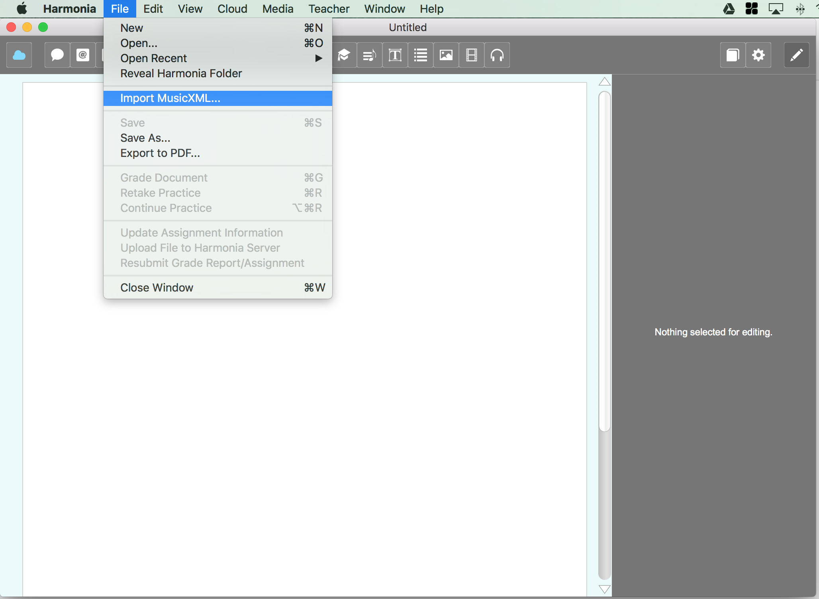
Task: Open the Teacher menu
Action: (x=329, y=9)
